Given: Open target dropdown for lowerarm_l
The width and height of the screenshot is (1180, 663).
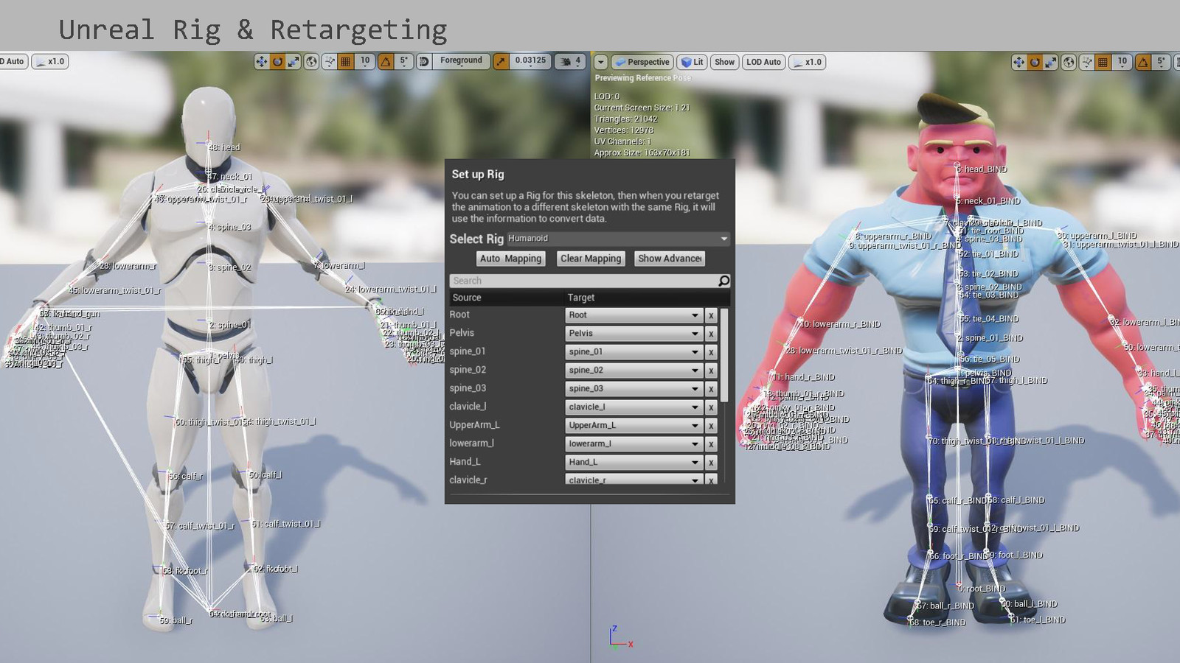Looking at the screenshot, I should (x=634, y=444).
